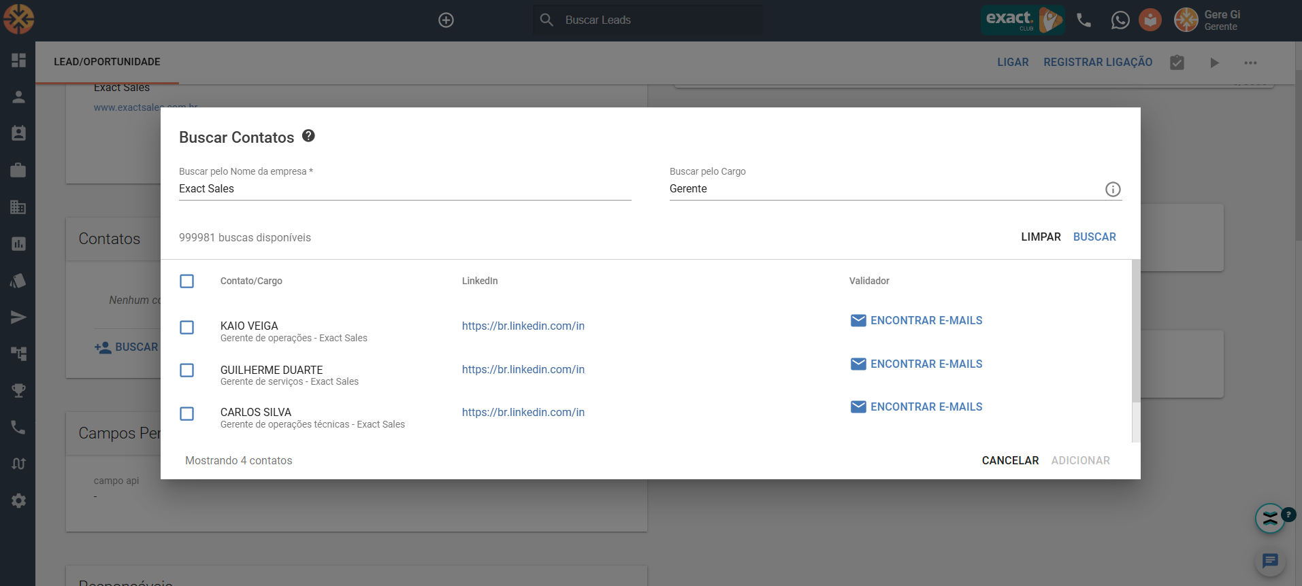Check the CARLOS SILVA contact checkbox
Image resolution: width=1302 pixels, height=586 pixels.
tap(186, 413)
